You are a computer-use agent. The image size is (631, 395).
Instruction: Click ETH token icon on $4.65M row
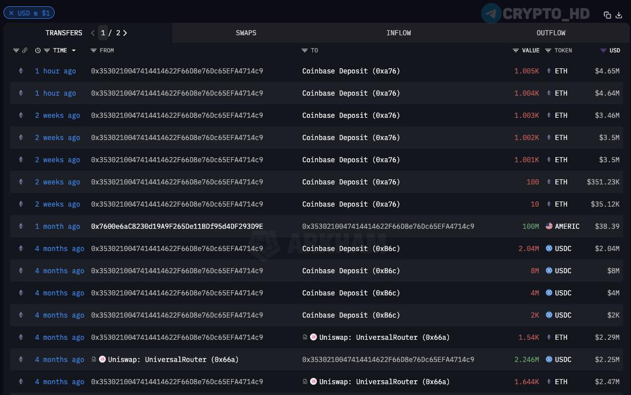(549, 71)
